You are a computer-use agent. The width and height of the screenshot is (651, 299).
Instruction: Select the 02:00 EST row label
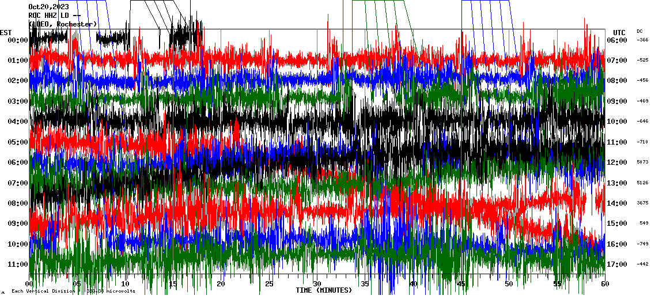17,81
